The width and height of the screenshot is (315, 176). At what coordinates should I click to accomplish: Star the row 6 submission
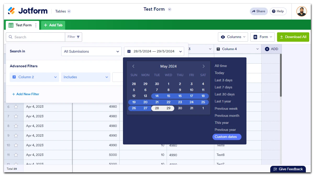click(15, 106)
